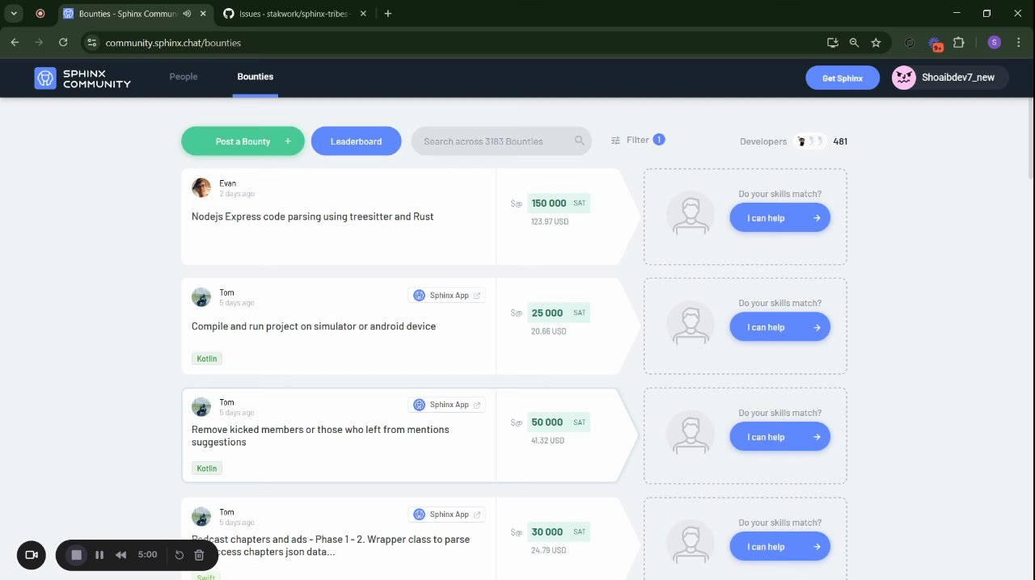View site information icon in the address bar
Viewport: 1035px width, 580px height.
[91, 43]
